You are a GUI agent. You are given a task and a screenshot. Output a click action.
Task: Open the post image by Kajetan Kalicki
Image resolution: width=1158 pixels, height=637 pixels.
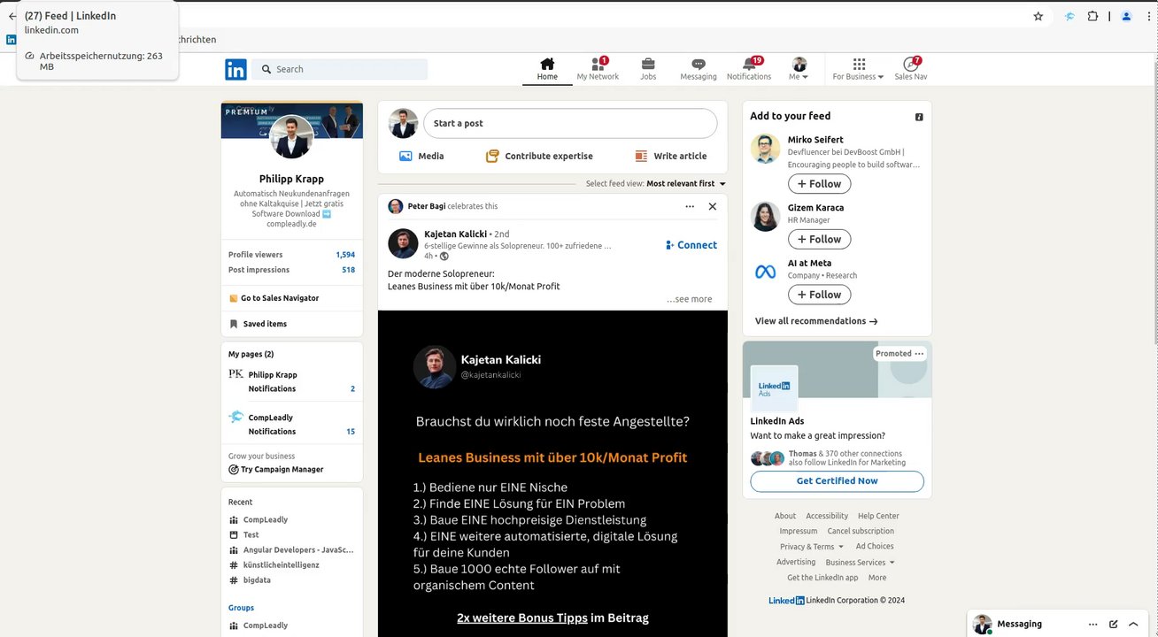coord(552,473)
